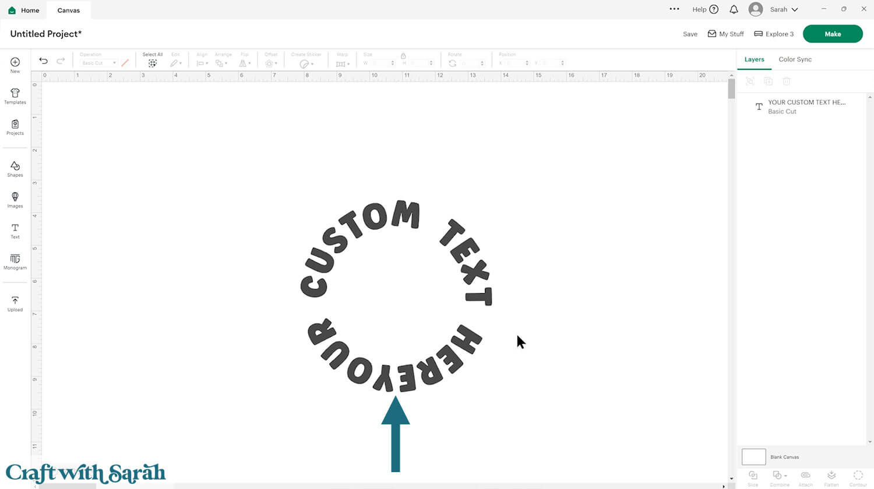Click the canvas vertical scrollbar thumb

point(731,89)
